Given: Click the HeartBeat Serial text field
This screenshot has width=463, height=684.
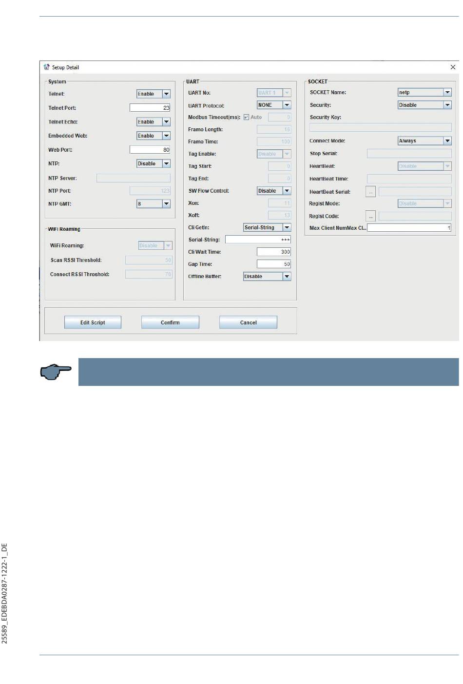Looking at the screenshot, I should point(415,192).
